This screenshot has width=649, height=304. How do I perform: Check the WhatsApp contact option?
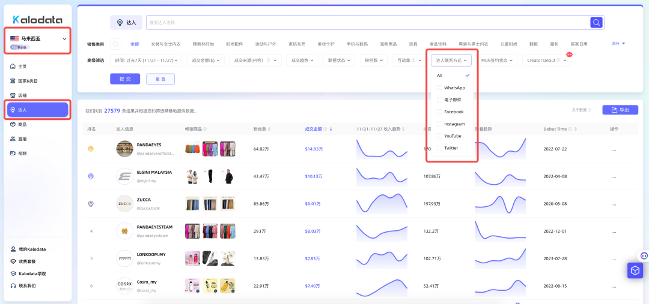pyautogui.click(x=439, y=88)
